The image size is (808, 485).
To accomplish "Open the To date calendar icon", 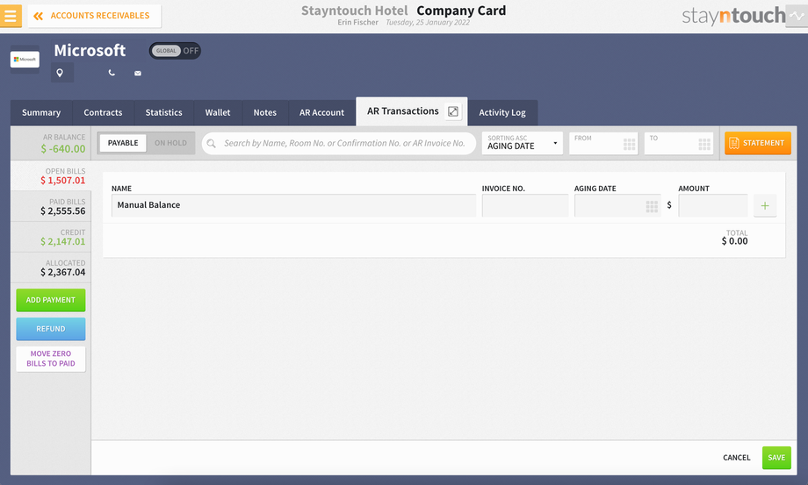I will 704,145.
